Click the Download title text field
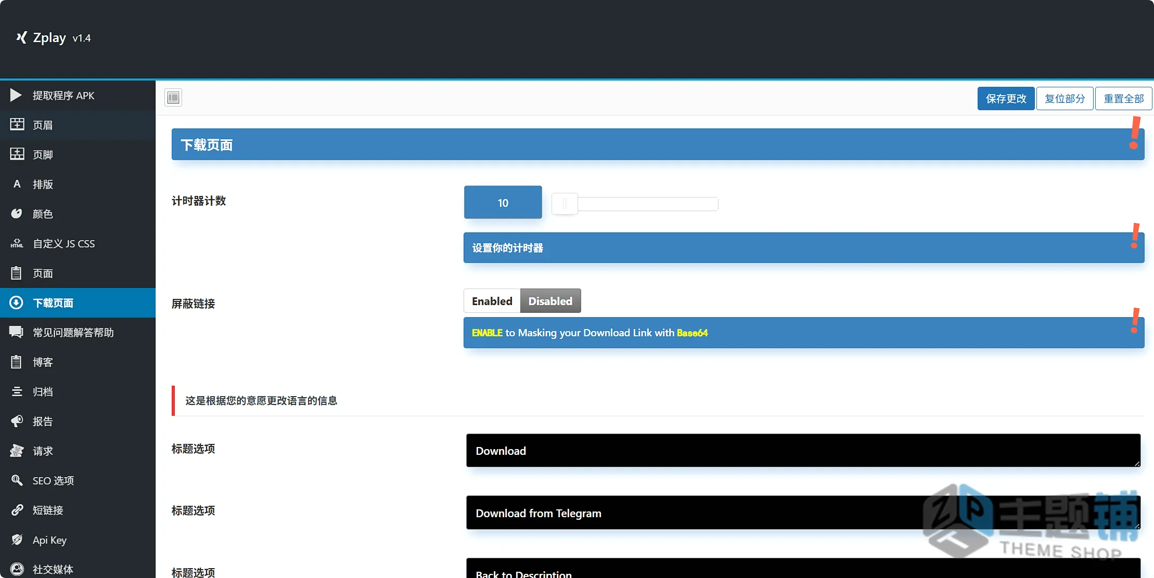The height and width of the screenshot is (578, 1154). tap(803, 451)
